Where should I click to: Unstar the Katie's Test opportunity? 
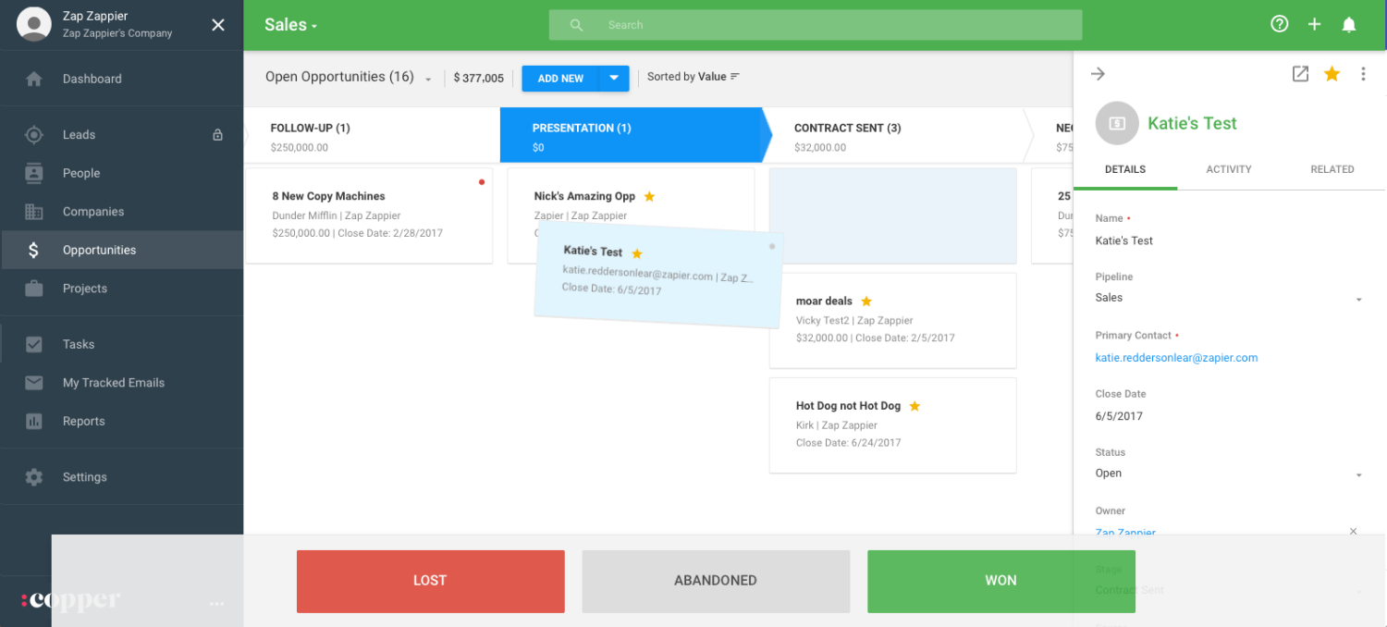pos(1332,73)
